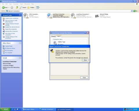Toggle the Folders pane button
139x111 pixels.
(x=31, y=8)
